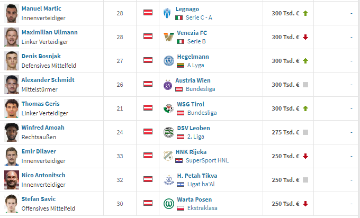
Task: Open the Hegelmann club logo
Action: 169,61
